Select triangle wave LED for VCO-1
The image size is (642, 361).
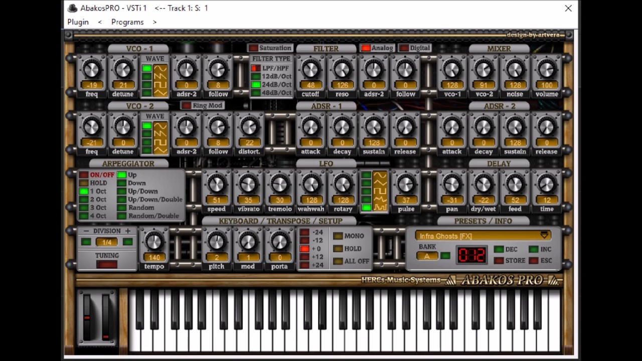pos(146,93)
